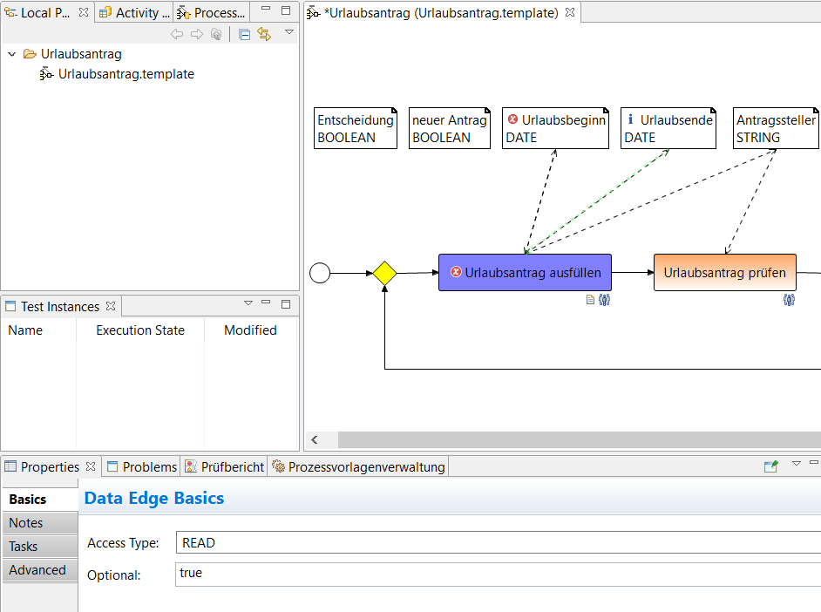Open the Local view menu dropdown arrow

pyautogui.click(x=289, y=32)
